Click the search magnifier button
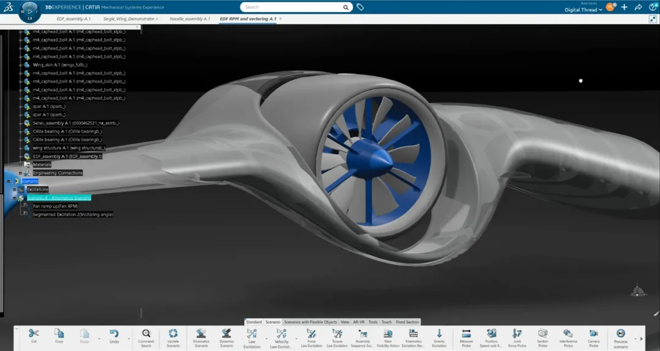 (x=345, y=7)
